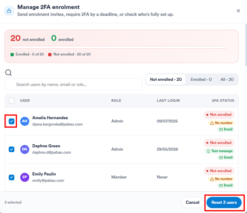Click Amelia Hernandez's AH avatar
Viewport: 247px width, 213px height.
coord(25,121)
